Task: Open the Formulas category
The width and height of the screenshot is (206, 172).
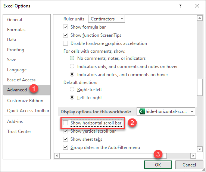Action: (x=26, y=30)
